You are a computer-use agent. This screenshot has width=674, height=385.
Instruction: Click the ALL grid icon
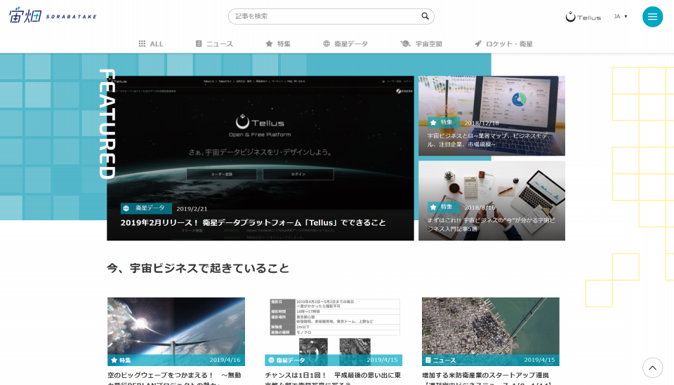[142, 43]
